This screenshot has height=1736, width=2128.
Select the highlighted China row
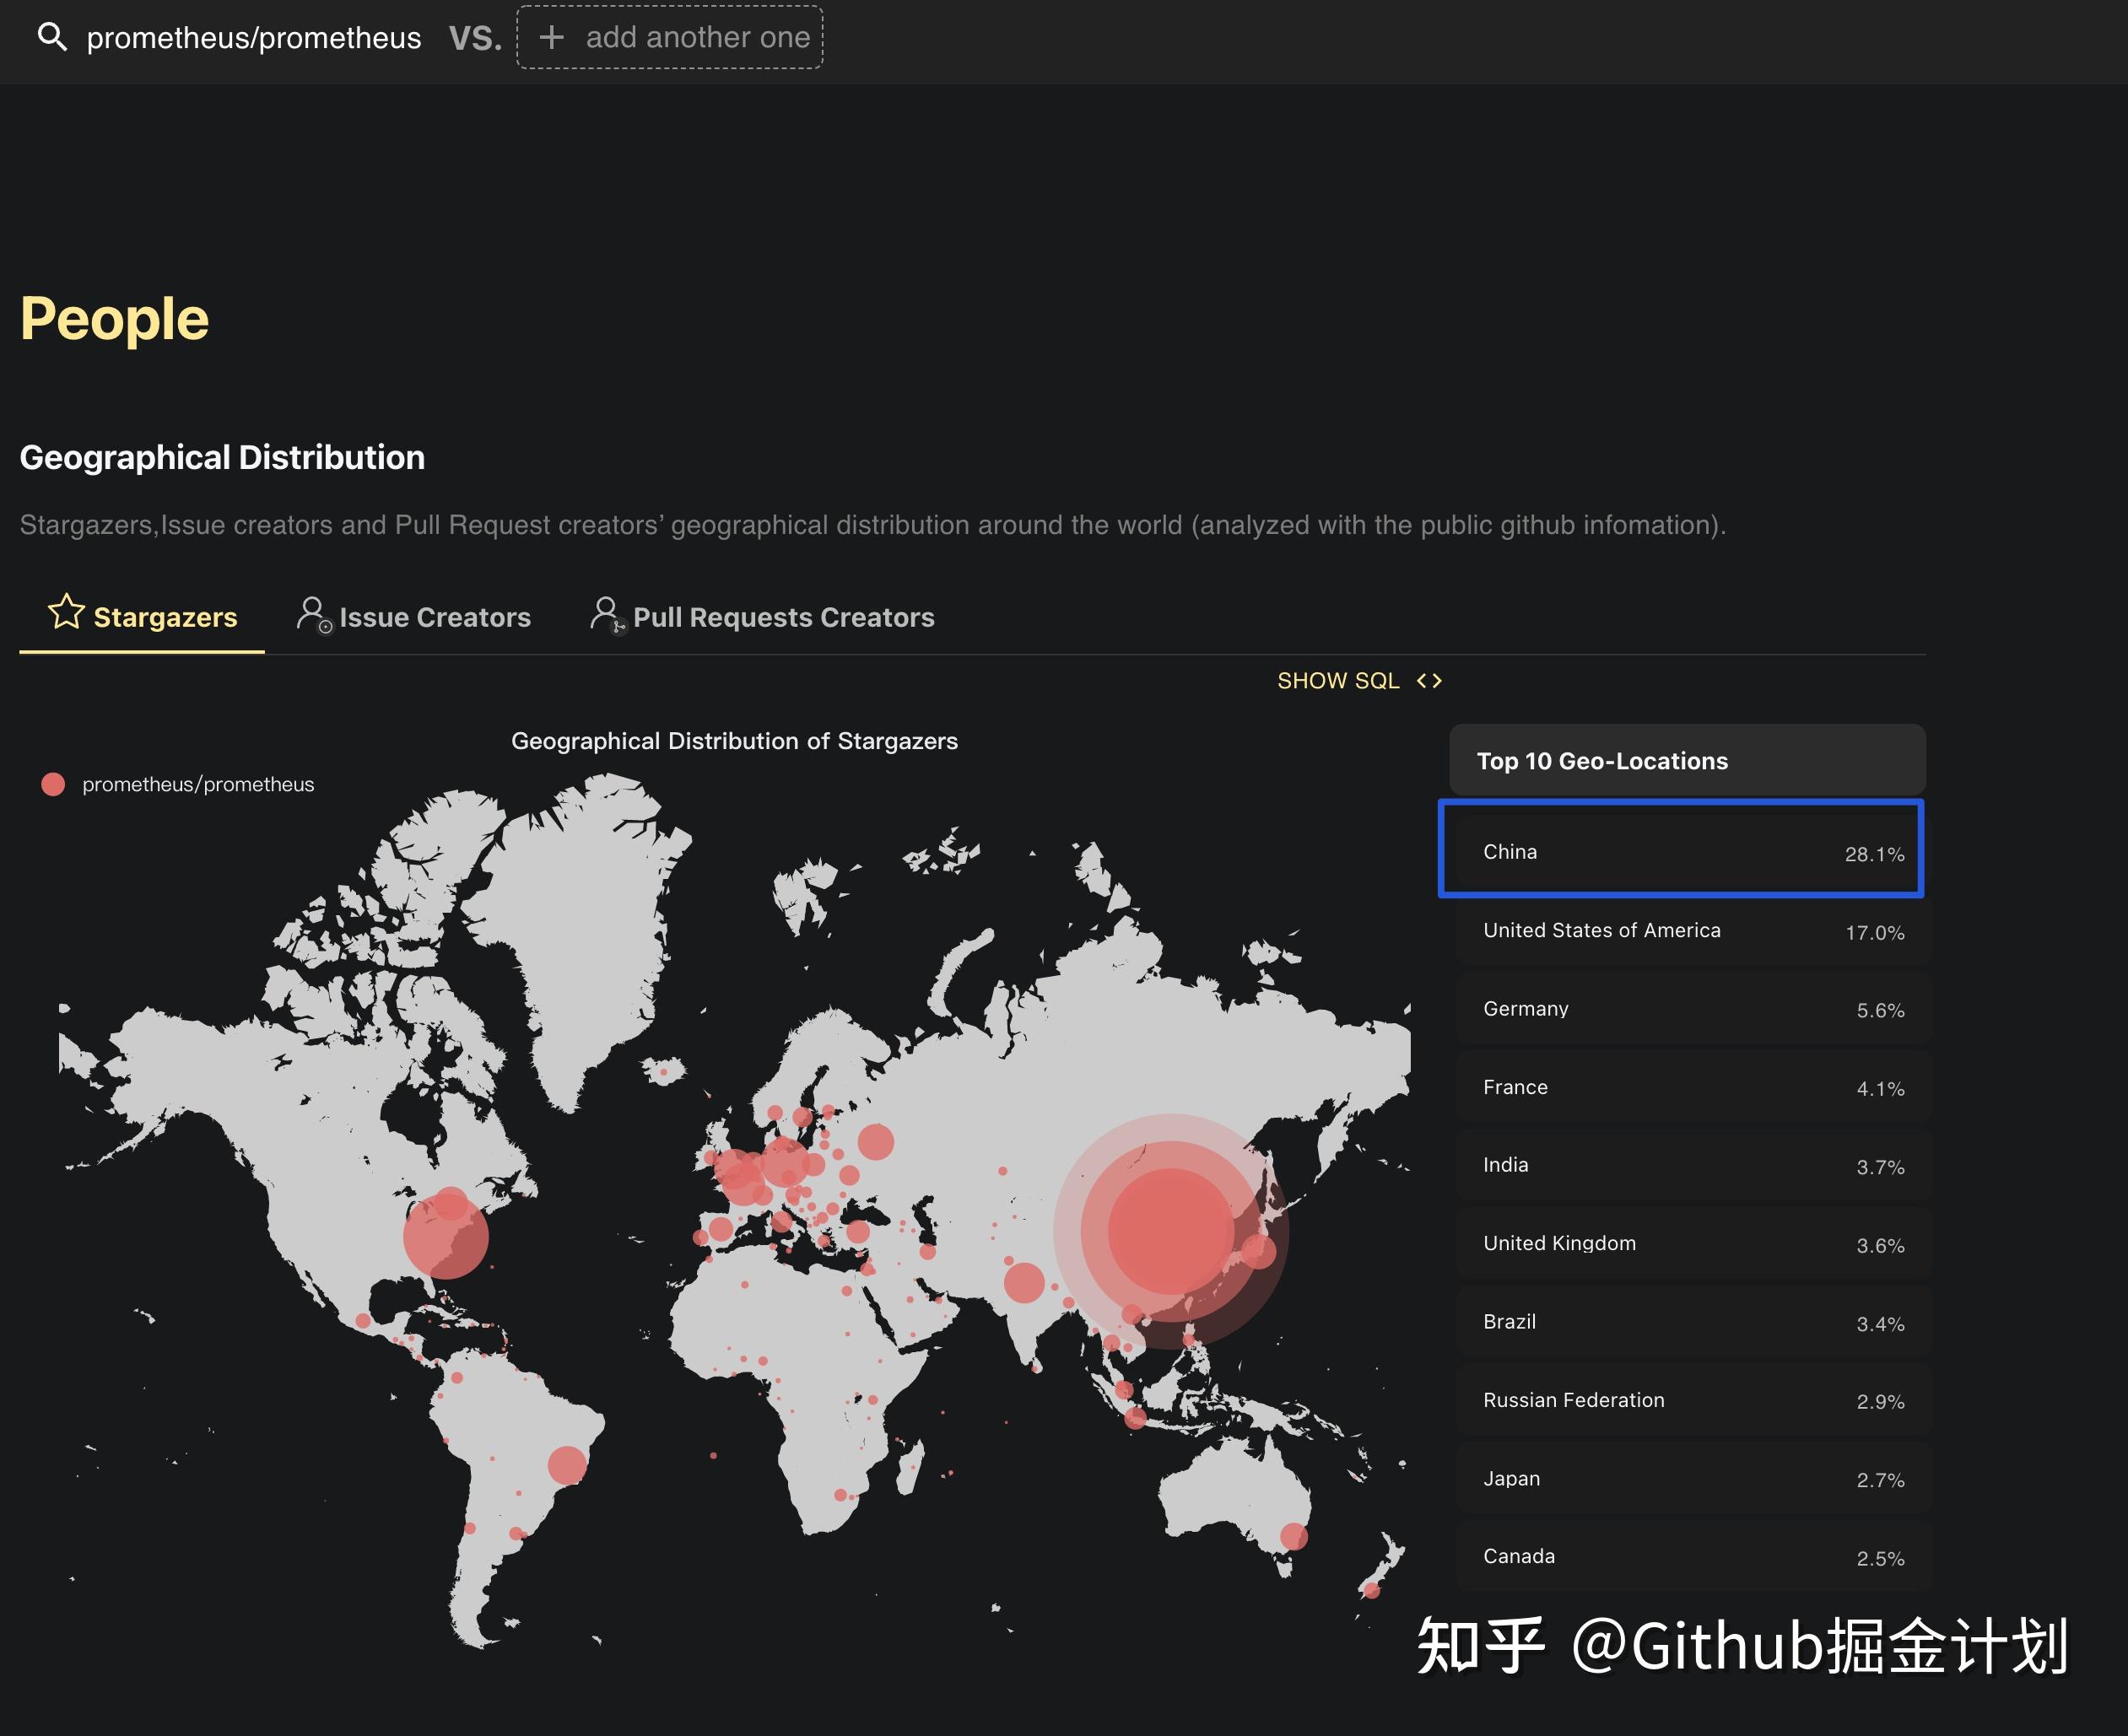(1685, 851)
